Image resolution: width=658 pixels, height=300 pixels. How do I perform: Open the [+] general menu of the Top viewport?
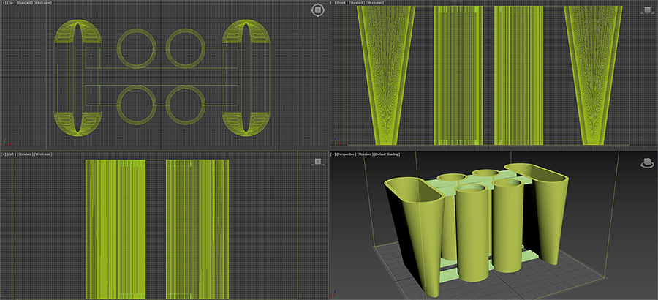[x=4, y=3]
